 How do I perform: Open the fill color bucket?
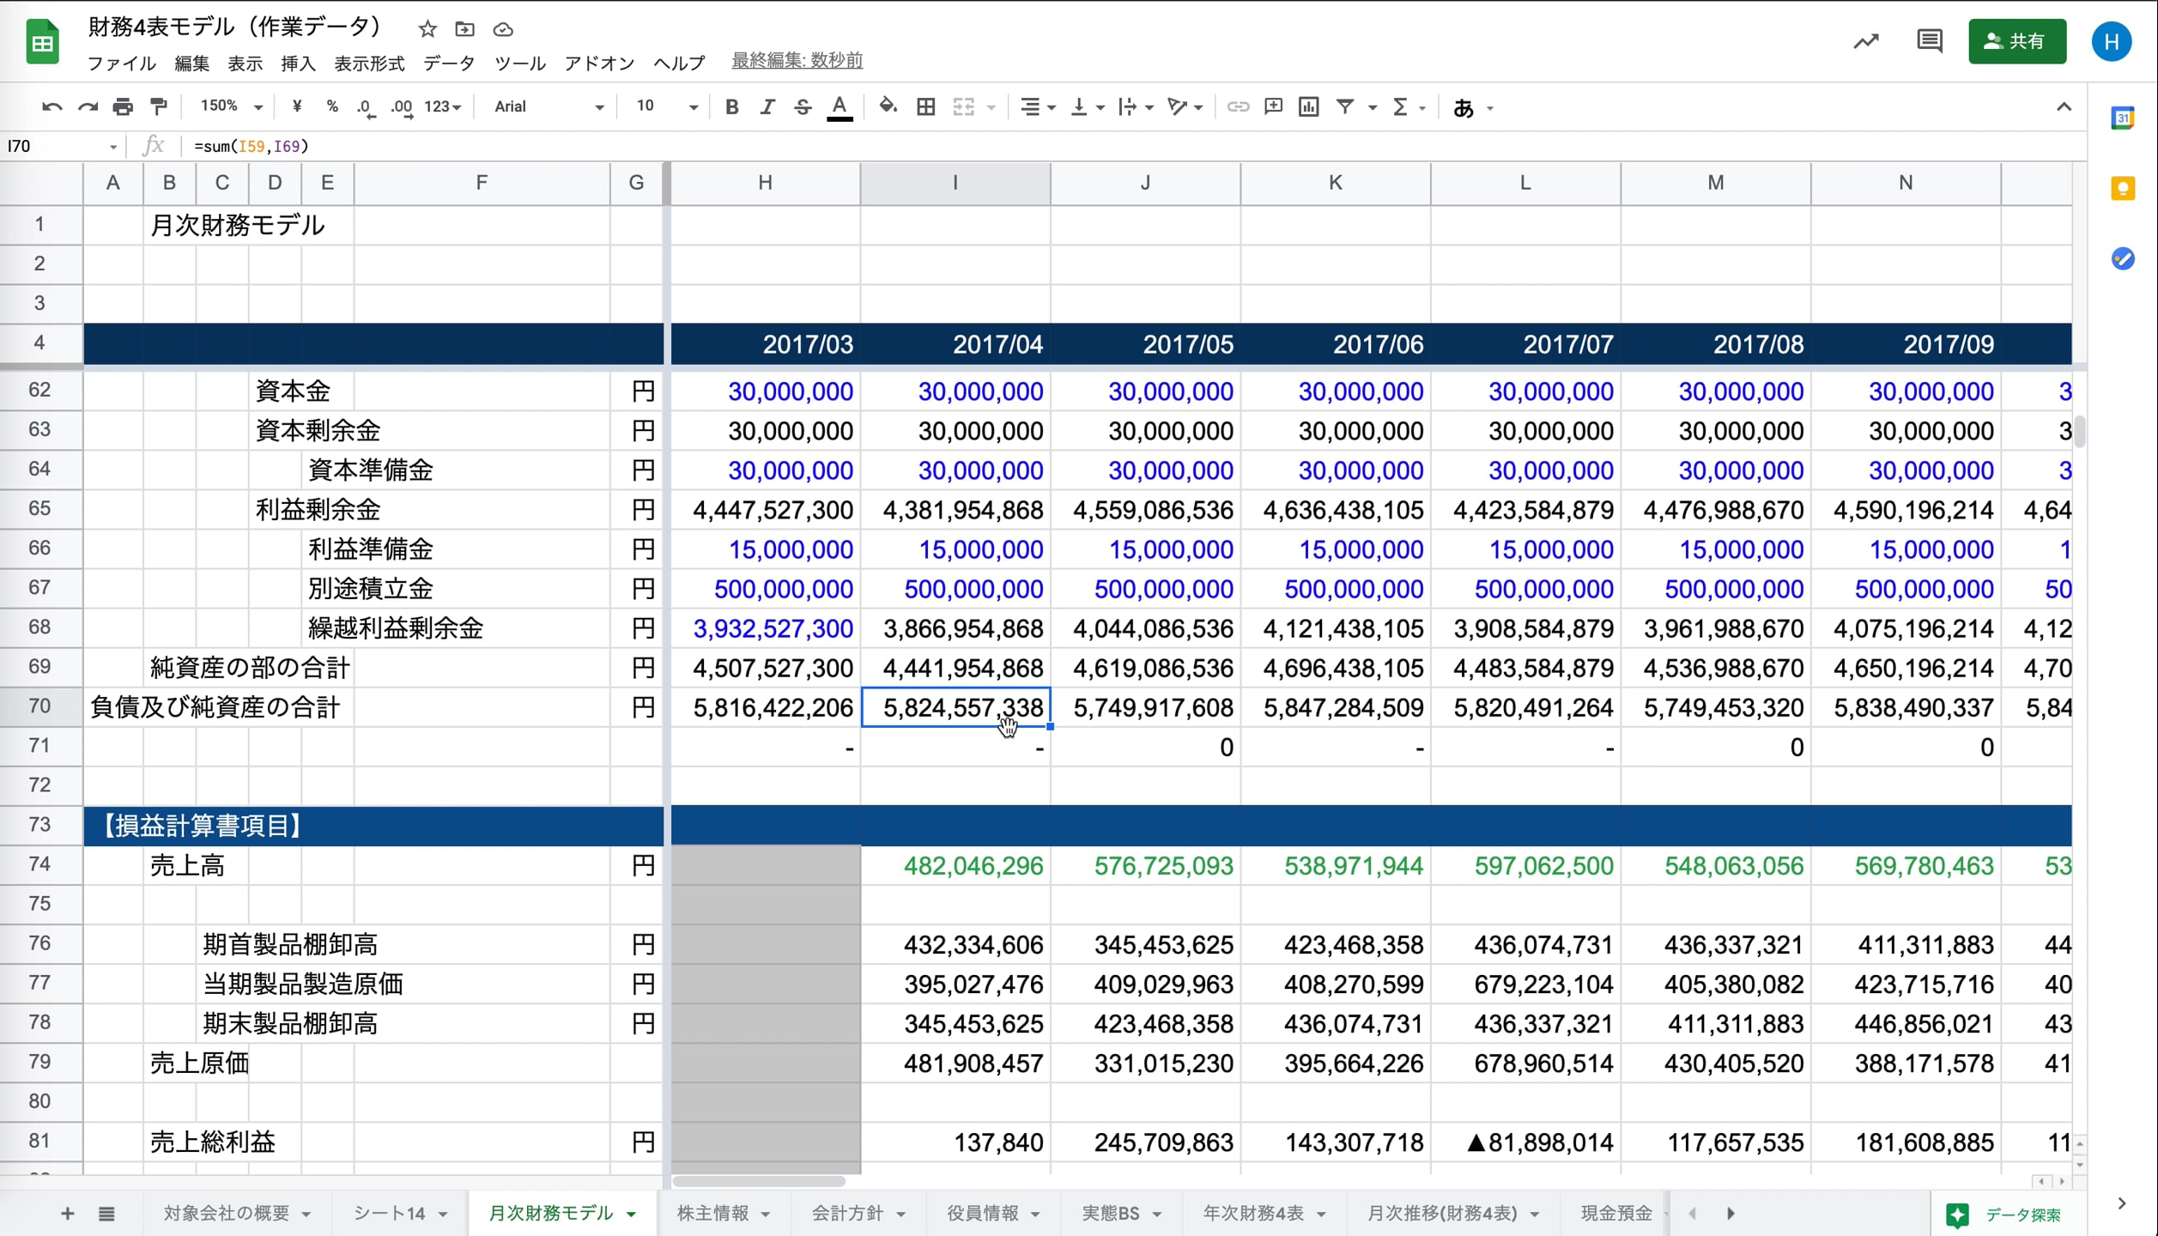[x=888, y=106]
